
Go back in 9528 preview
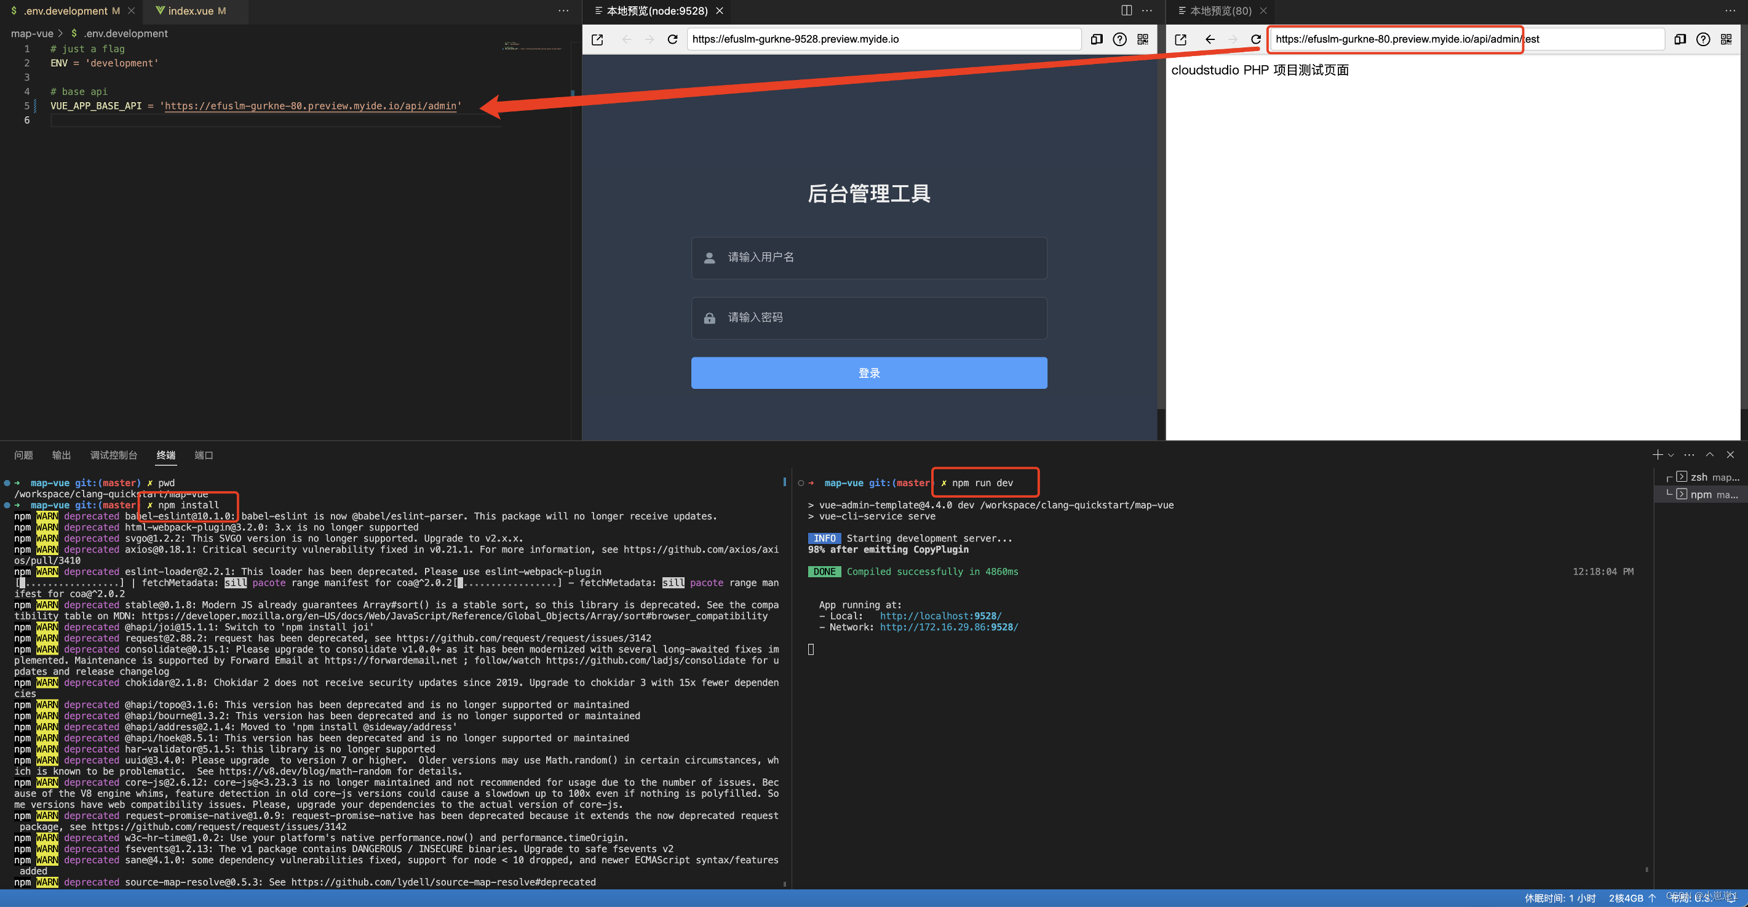click(627, 39)
